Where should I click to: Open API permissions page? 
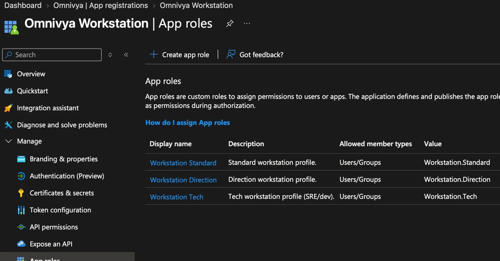[54, 227]
